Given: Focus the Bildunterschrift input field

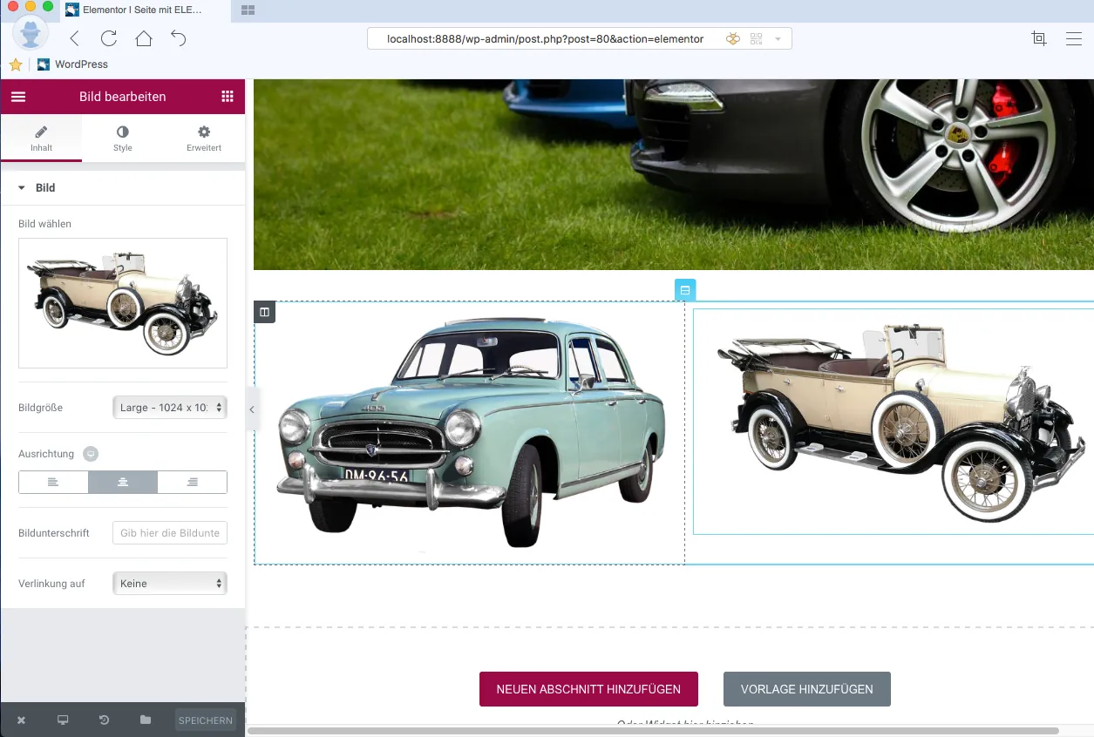Looking at the screenshot, I should point(170,533).
